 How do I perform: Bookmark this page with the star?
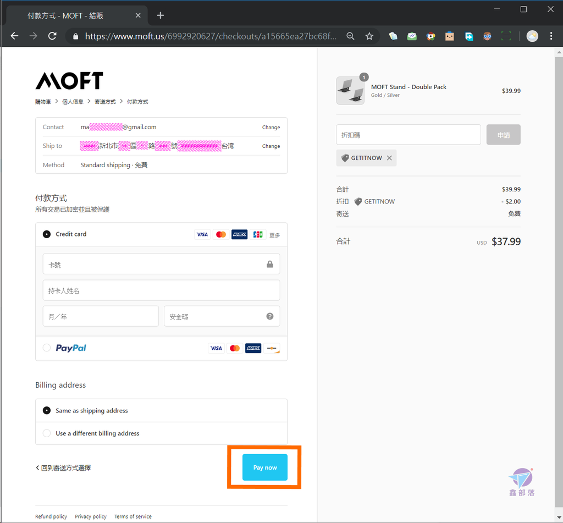[x=369, y=36]
